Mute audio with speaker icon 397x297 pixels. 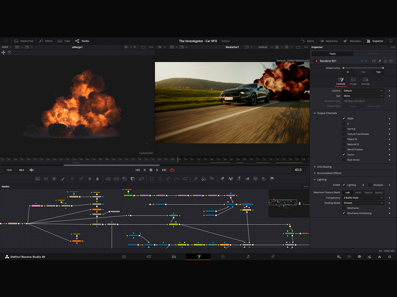coord(32,170)
